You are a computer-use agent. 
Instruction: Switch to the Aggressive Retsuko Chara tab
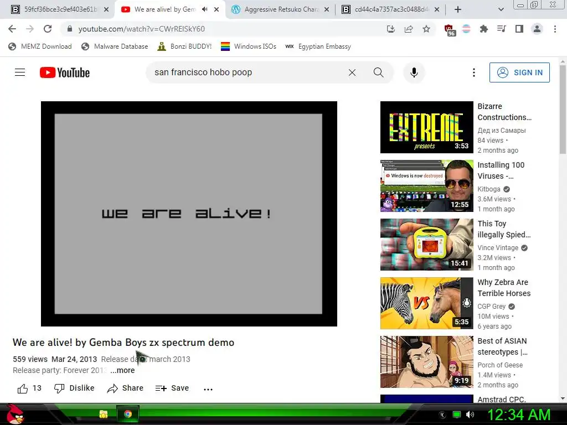[282, 9]
